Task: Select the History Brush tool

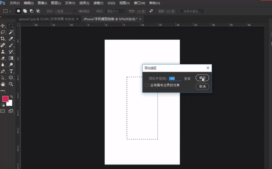Action: (x=11, y=52)
